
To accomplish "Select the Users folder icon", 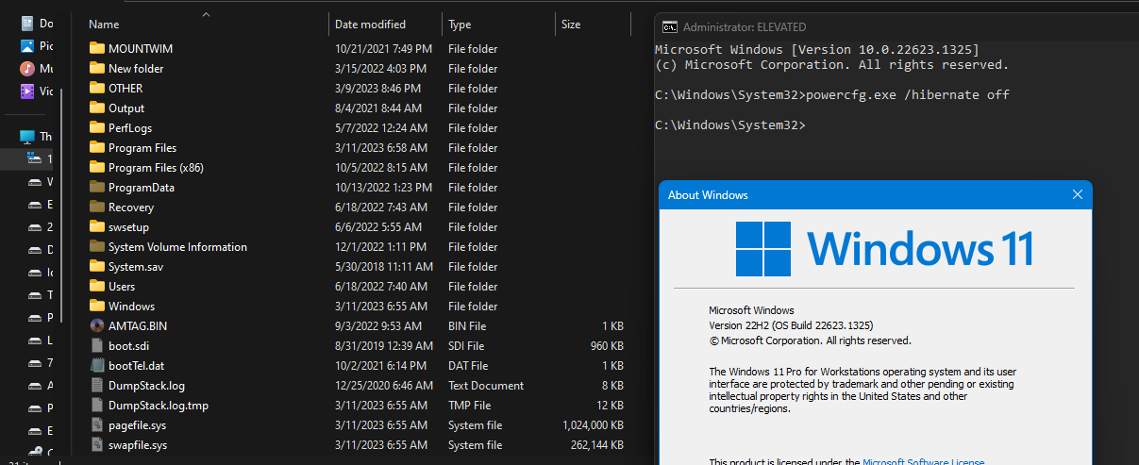I will pyautogui.click(x=96, y=286).
